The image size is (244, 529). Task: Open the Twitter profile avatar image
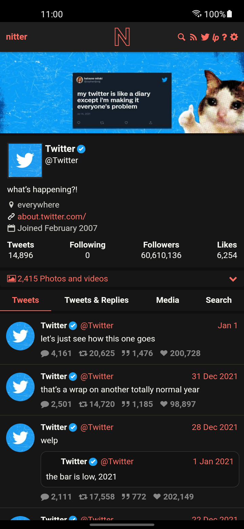[25, 160]
